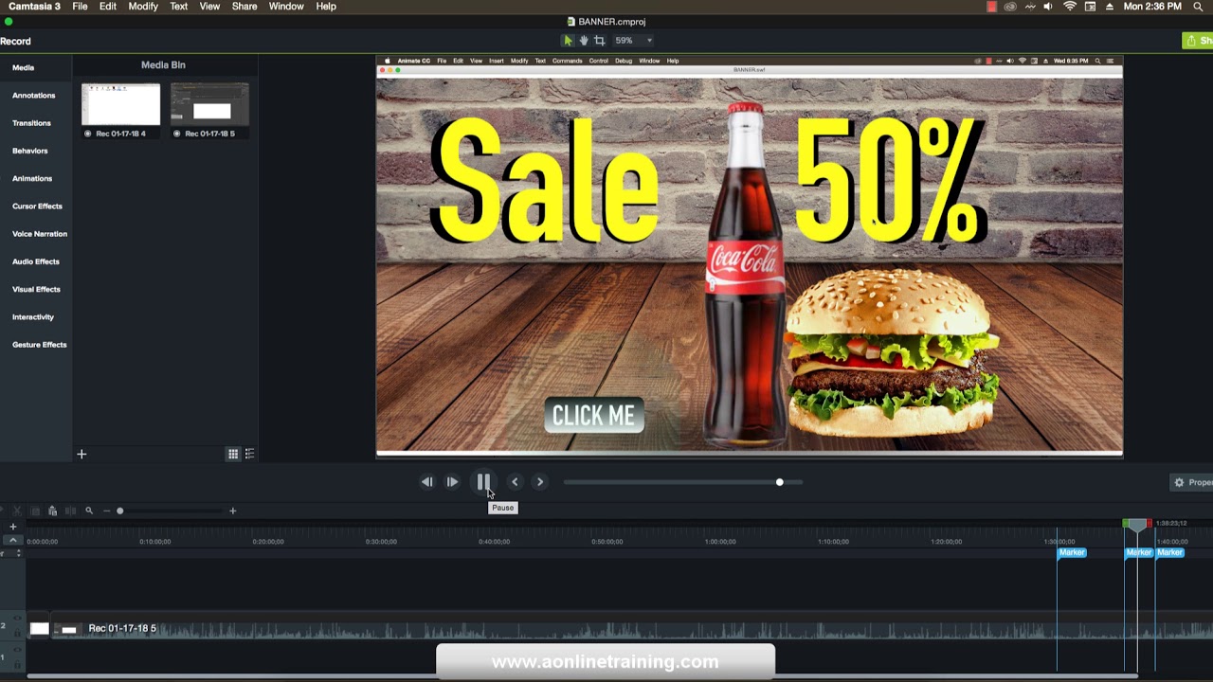The image size is (1213, 682).
Task: Open the Behaviors tab
Action: (30, 151)
